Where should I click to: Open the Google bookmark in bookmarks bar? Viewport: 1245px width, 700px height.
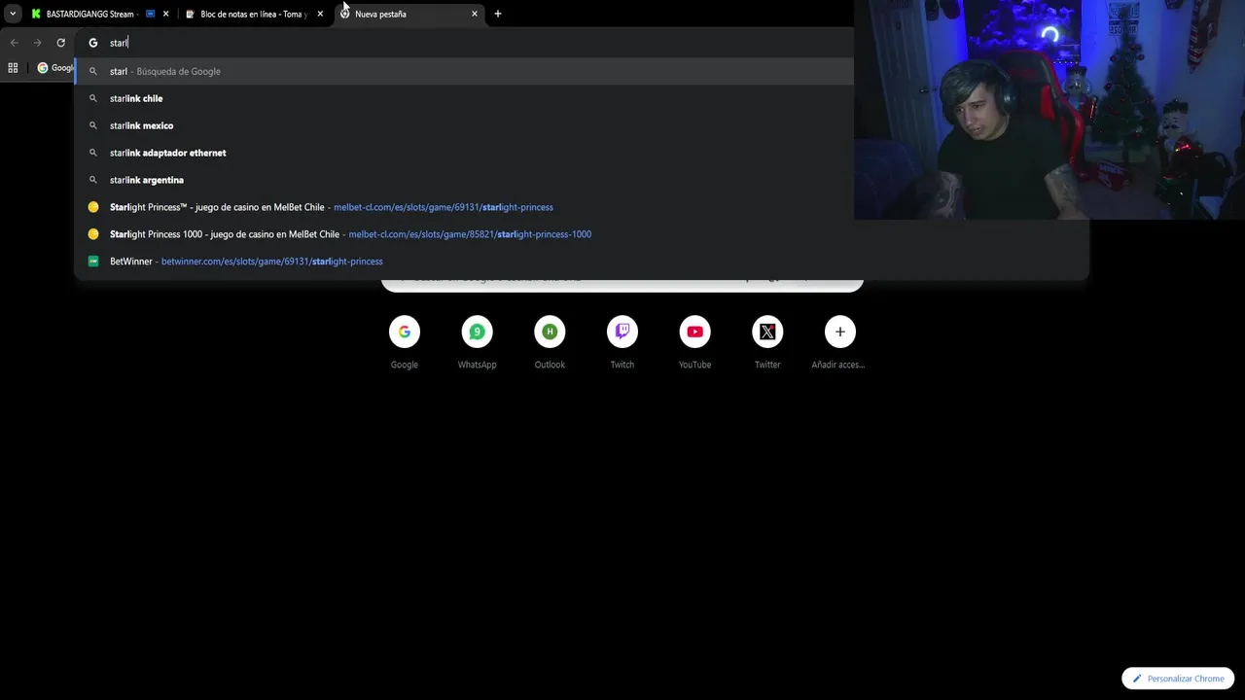[x=55, y=68]
